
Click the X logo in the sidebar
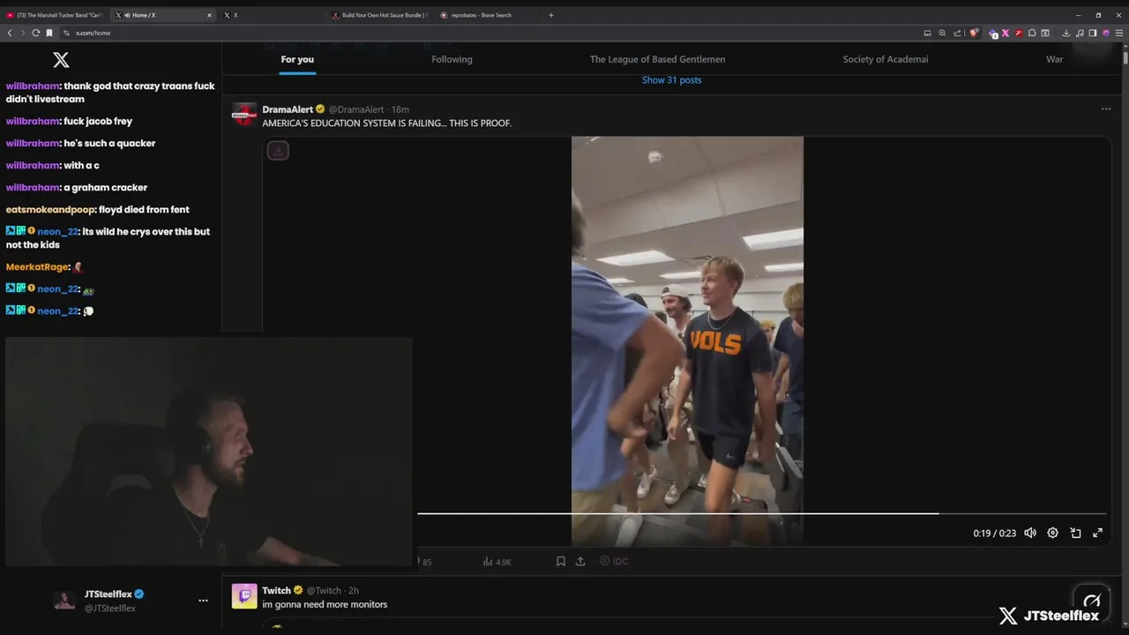(x=61, y=60)
